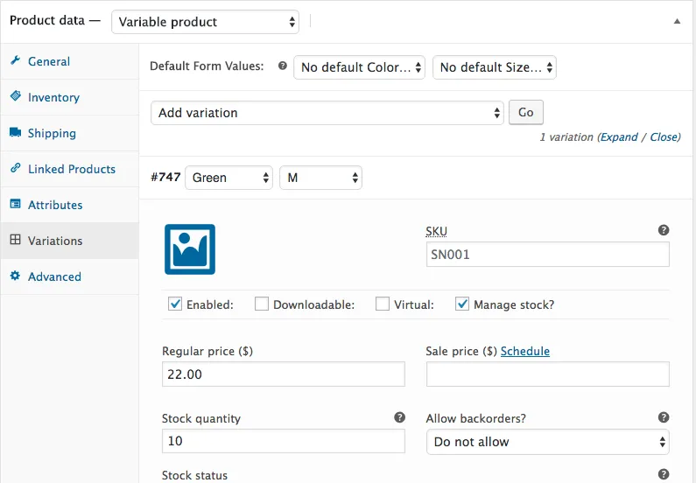Open the Add variation dropdown
Screen dimensions: 696x483
[x=327, y=113]
